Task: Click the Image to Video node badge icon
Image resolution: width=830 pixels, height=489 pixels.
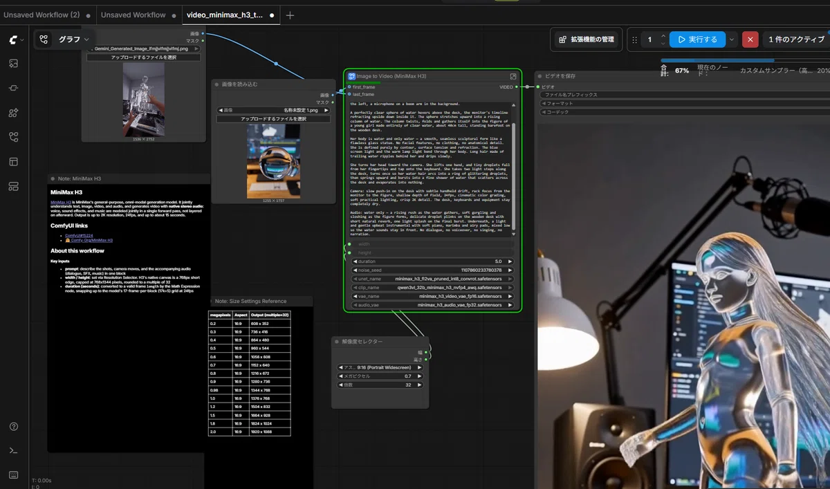Action: (351, 76)
